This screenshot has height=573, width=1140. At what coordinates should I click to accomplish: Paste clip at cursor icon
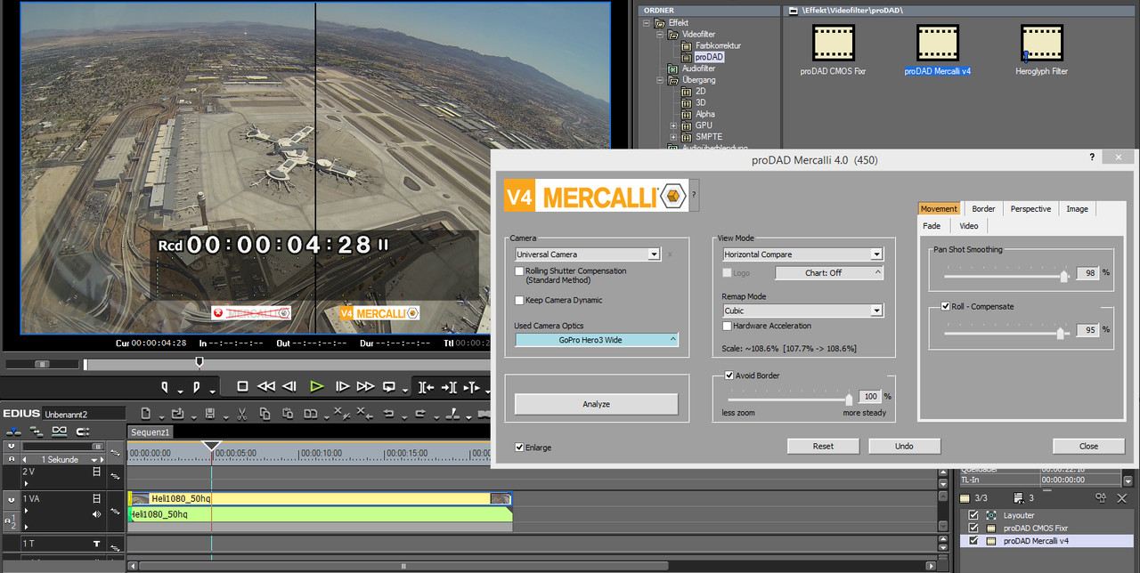pyautogui.click(x=288, y=414)
